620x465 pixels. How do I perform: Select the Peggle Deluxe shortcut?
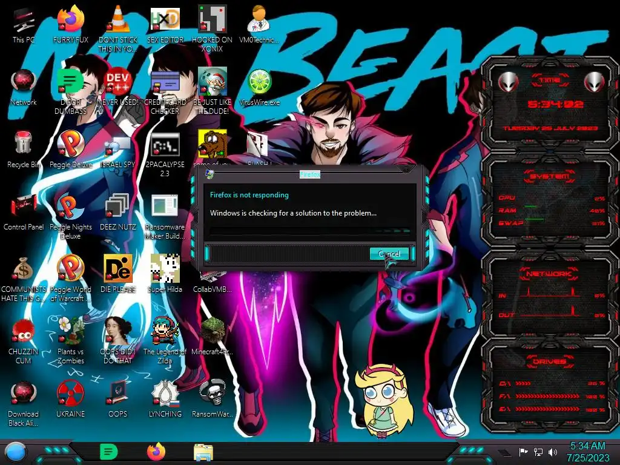point(70,150)
